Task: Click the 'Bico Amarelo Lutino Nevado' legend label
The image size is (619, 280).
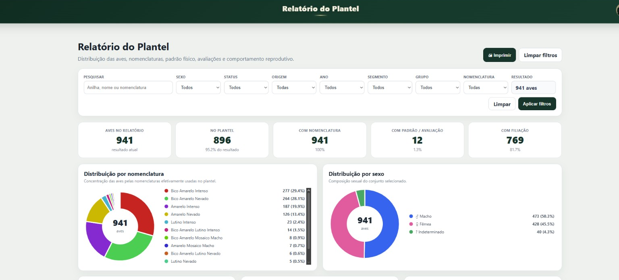Action: pos(196,253)
